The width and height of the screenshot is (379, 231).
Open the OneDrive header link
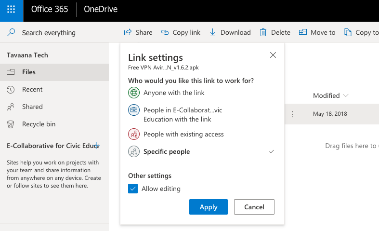pos(101,9)
